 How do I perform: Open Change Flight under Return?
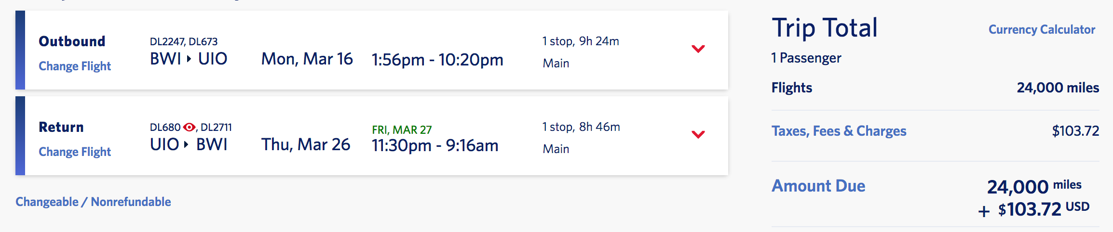75,152
